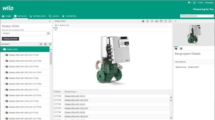Viewport: 215px width, 120px height.
Task: Click the viewer toolbar home icon
Action: (x=143, y=21)
